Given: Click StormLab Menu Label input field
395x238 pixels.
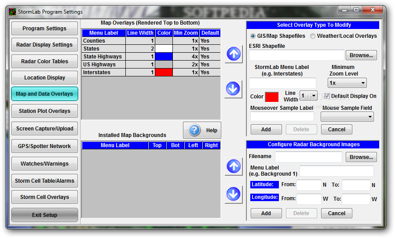Looking at the screenshot, I should [282, 83].
